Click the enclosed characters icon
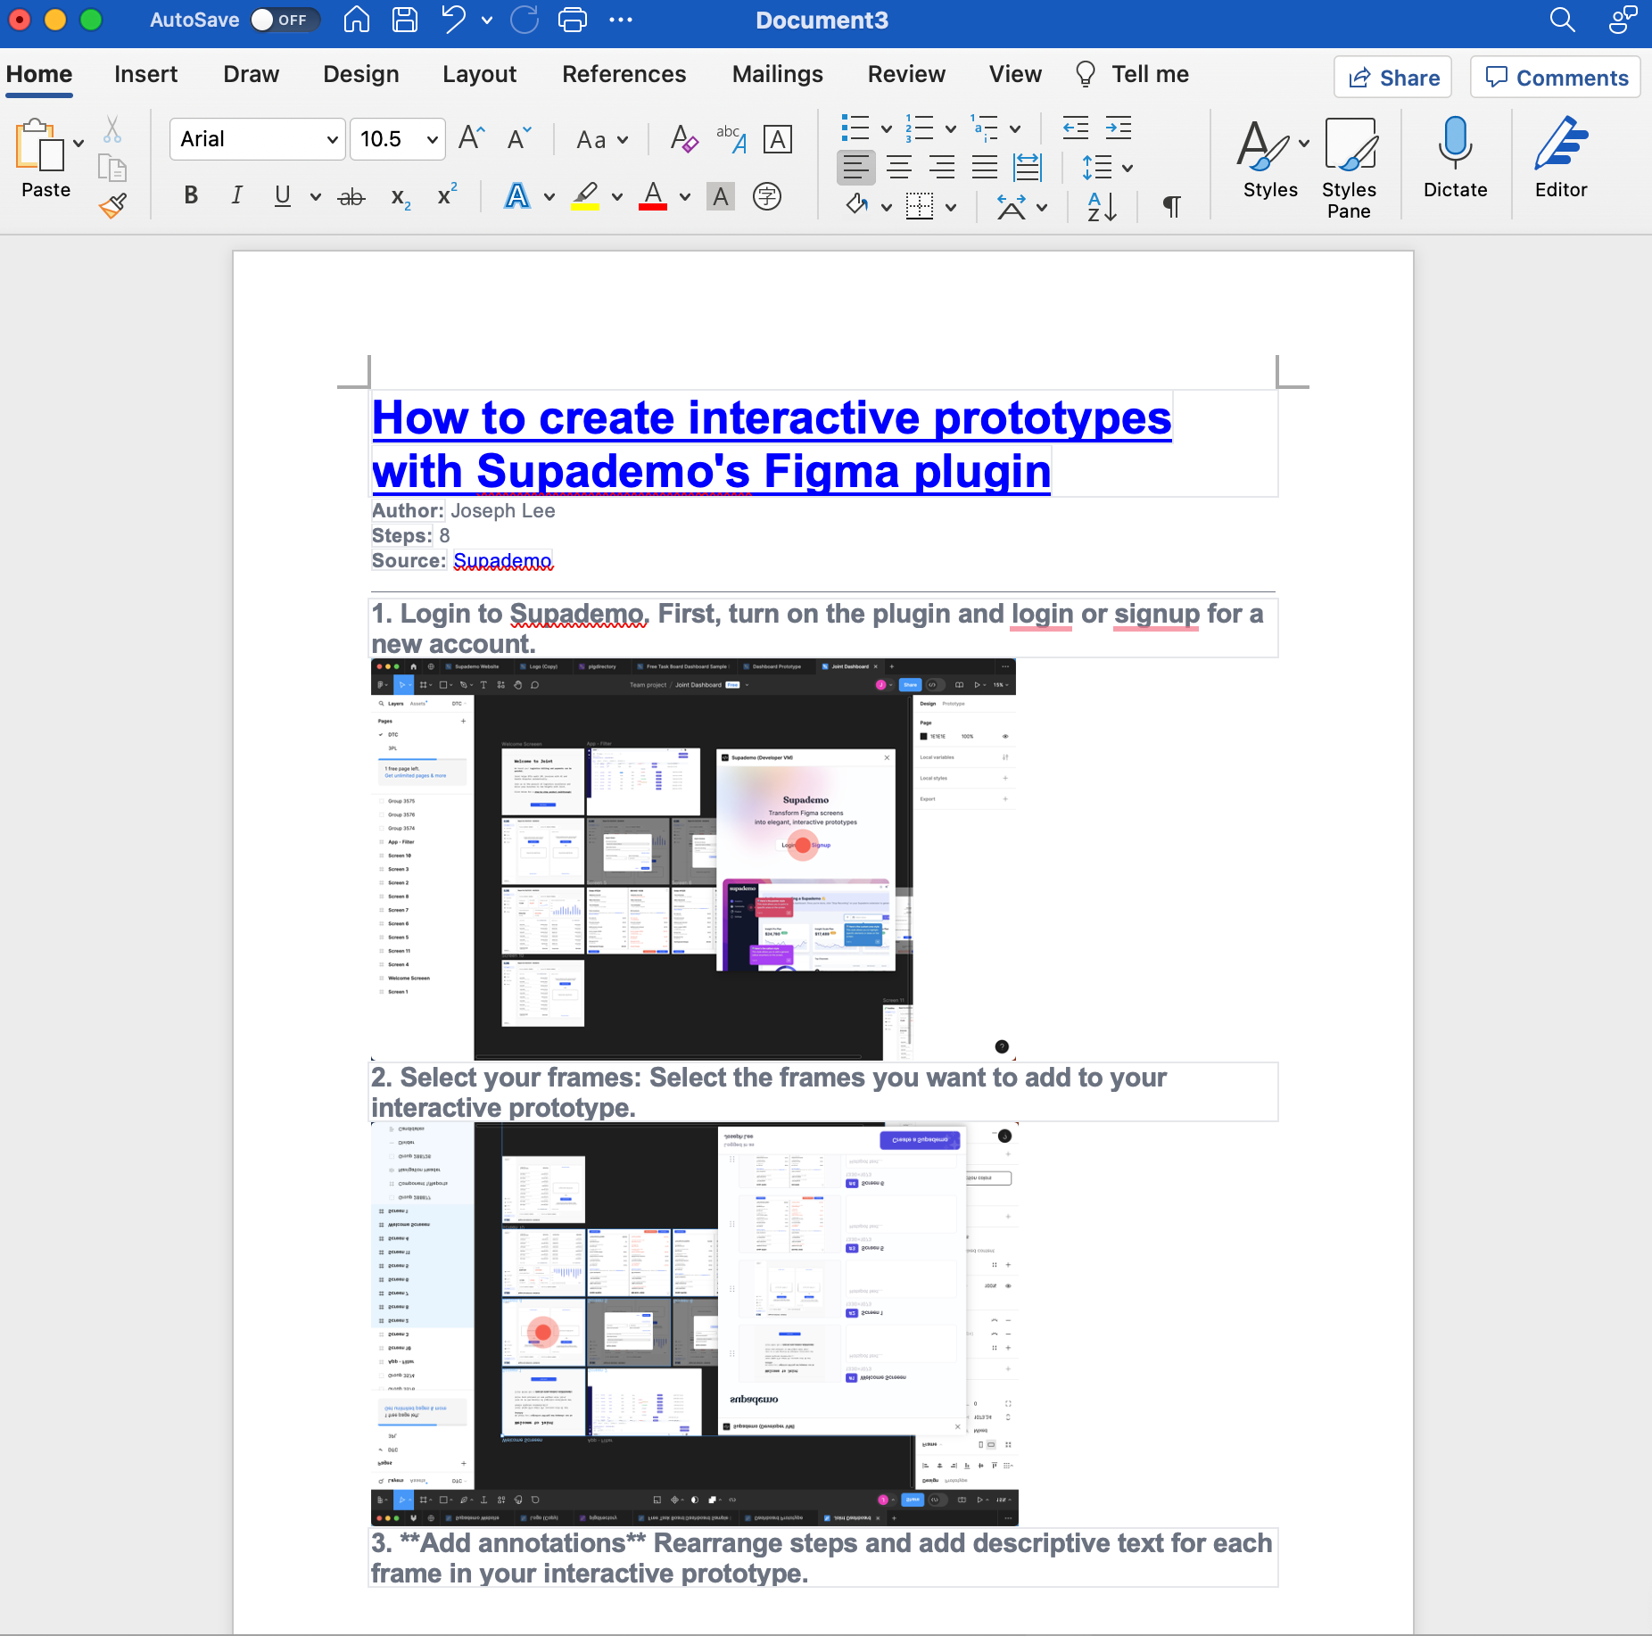Image resolution: width=1652 pixels, height=1636 pixels. point(767,195)
